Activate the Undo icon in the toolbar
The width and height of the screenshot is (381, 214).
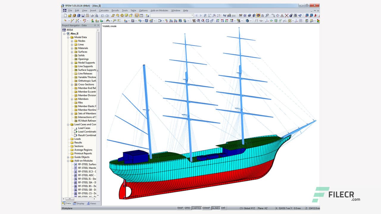coord(102,15)
